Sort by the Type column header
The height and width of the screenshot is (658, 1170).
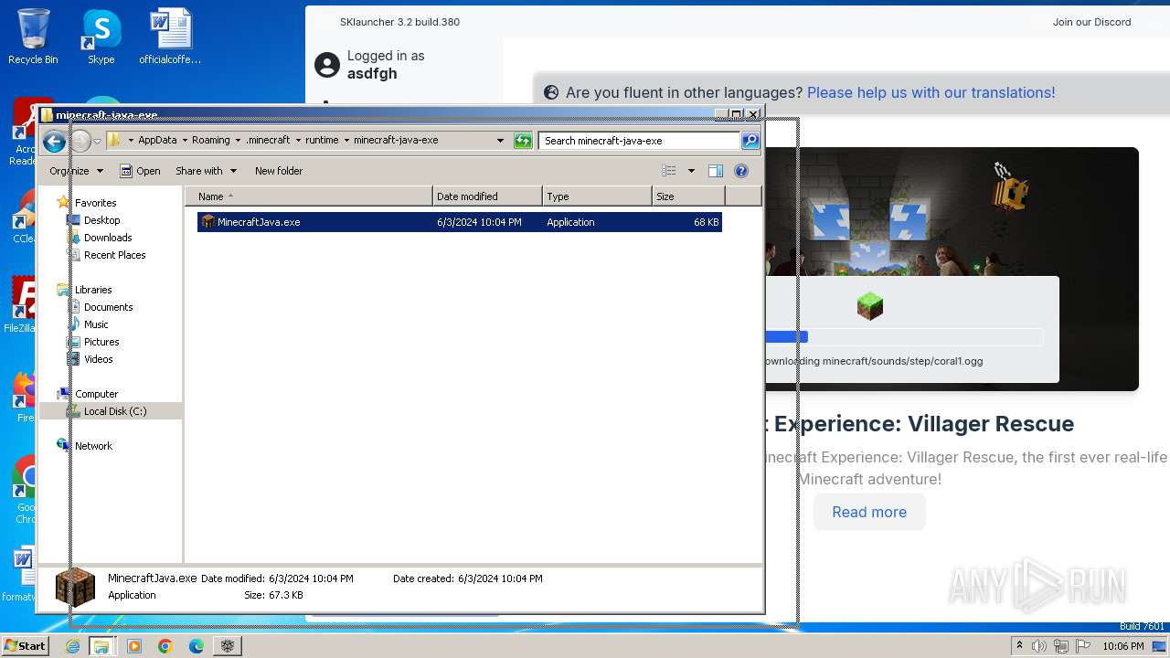[x=597, y=196]
